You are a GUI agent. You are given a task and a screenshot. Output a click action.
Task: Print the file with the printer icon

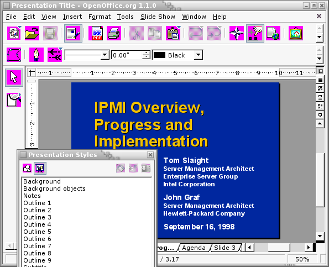pos(114,33)
